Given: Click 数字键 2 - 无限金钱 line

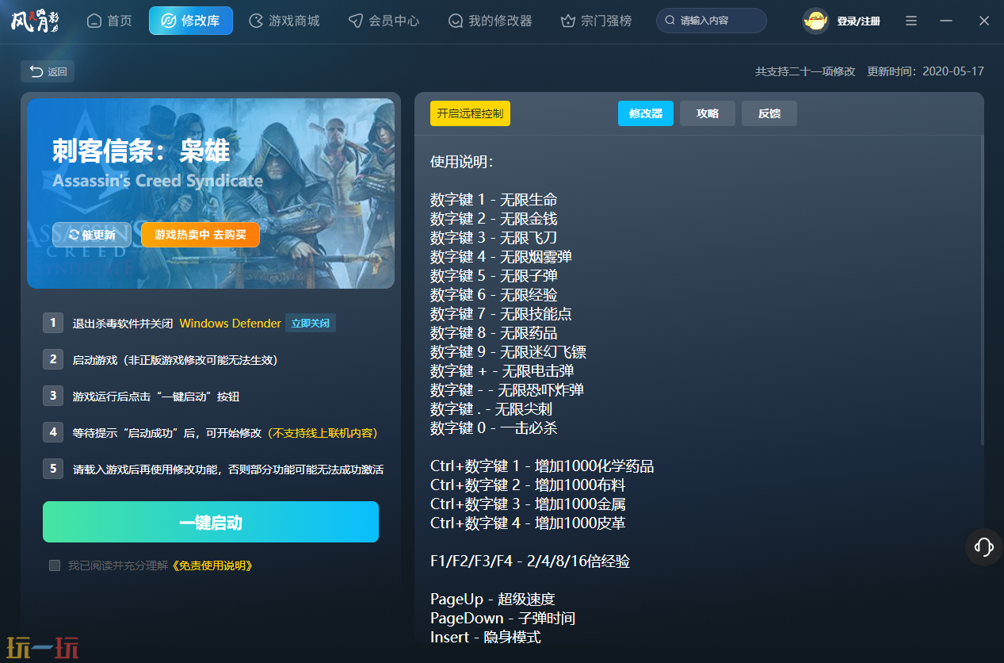Looking at the screenshot, I should coord(494,219).
